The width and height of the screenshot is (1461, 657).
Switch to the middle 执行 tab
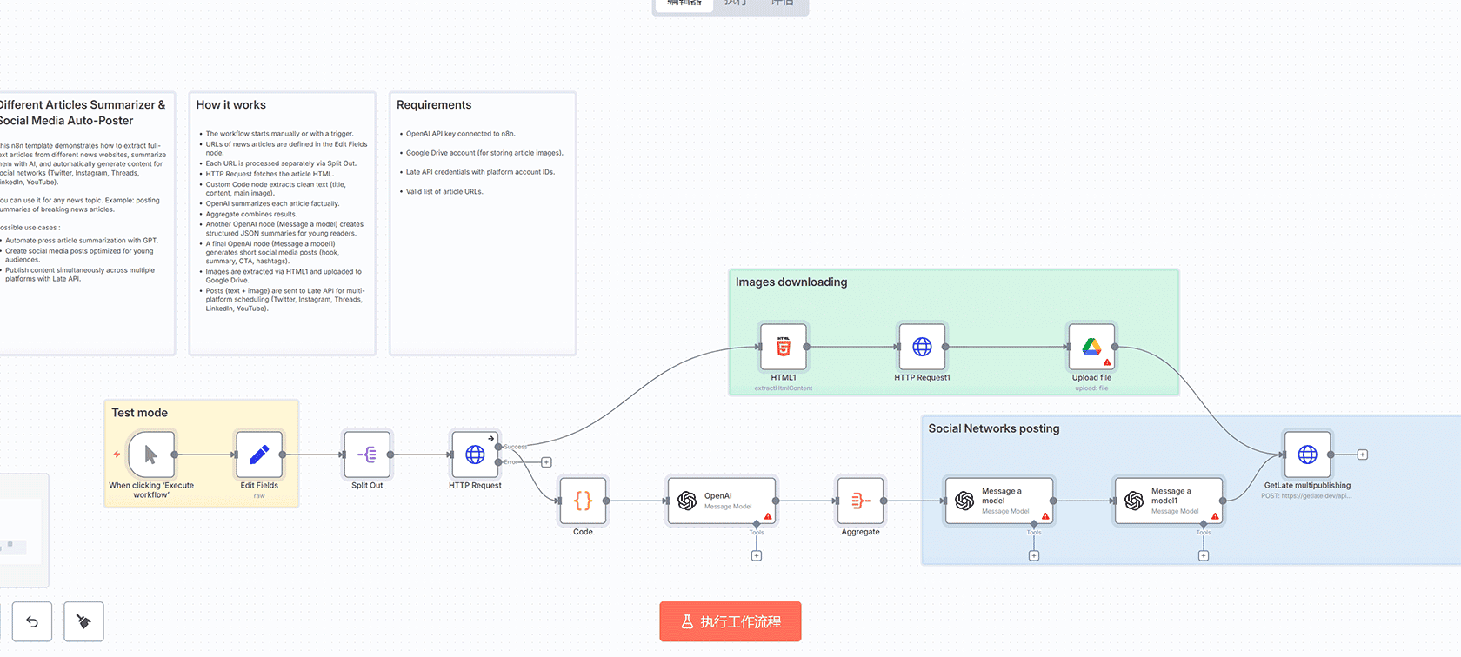point(736,4)
